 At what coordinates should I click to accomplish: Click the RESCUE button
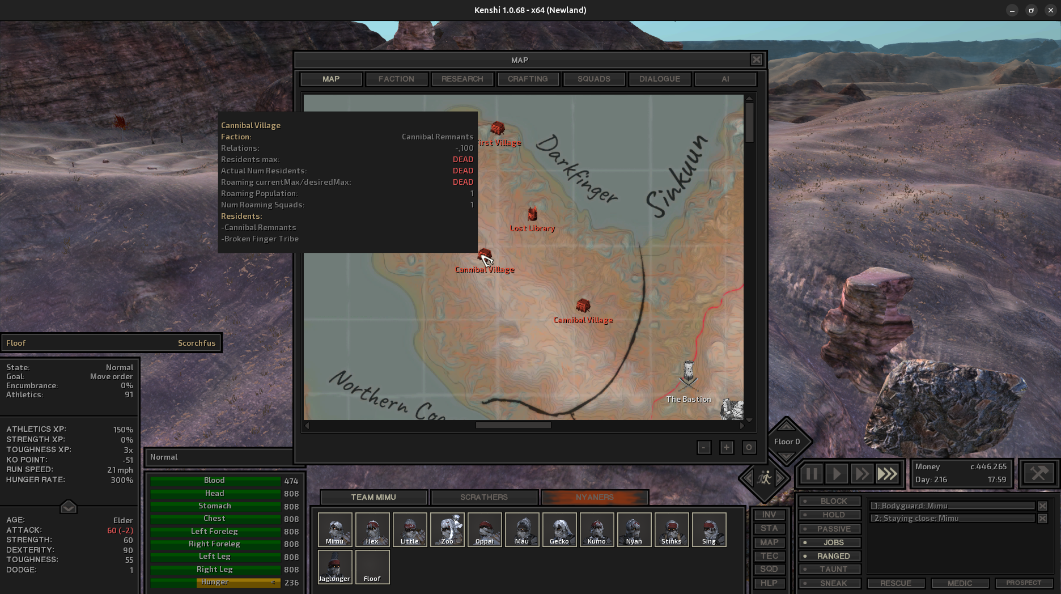click(896, 583)
